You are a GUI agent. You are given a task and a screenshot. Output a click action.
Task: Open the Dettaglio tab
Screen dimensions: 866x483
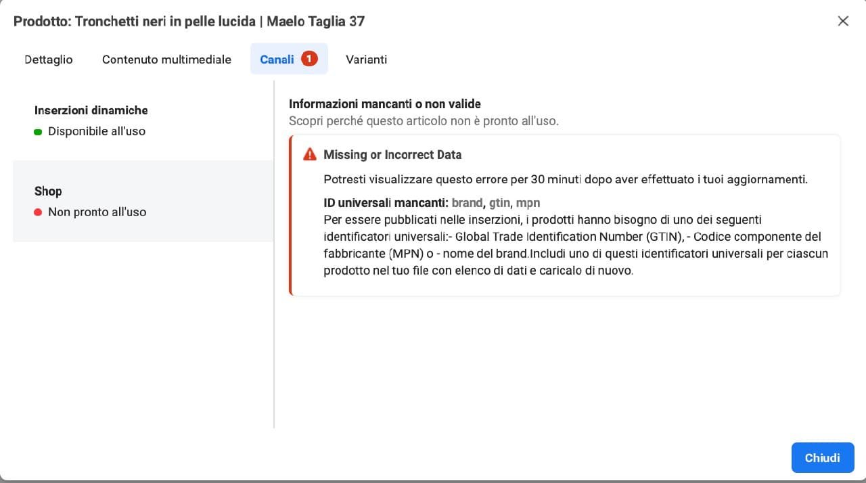point(49,60)
